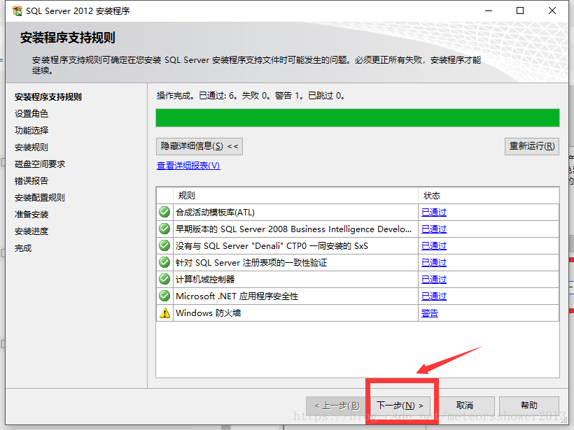Click the 上一步(B) back button
574x430 pixels.
[337, 406]
